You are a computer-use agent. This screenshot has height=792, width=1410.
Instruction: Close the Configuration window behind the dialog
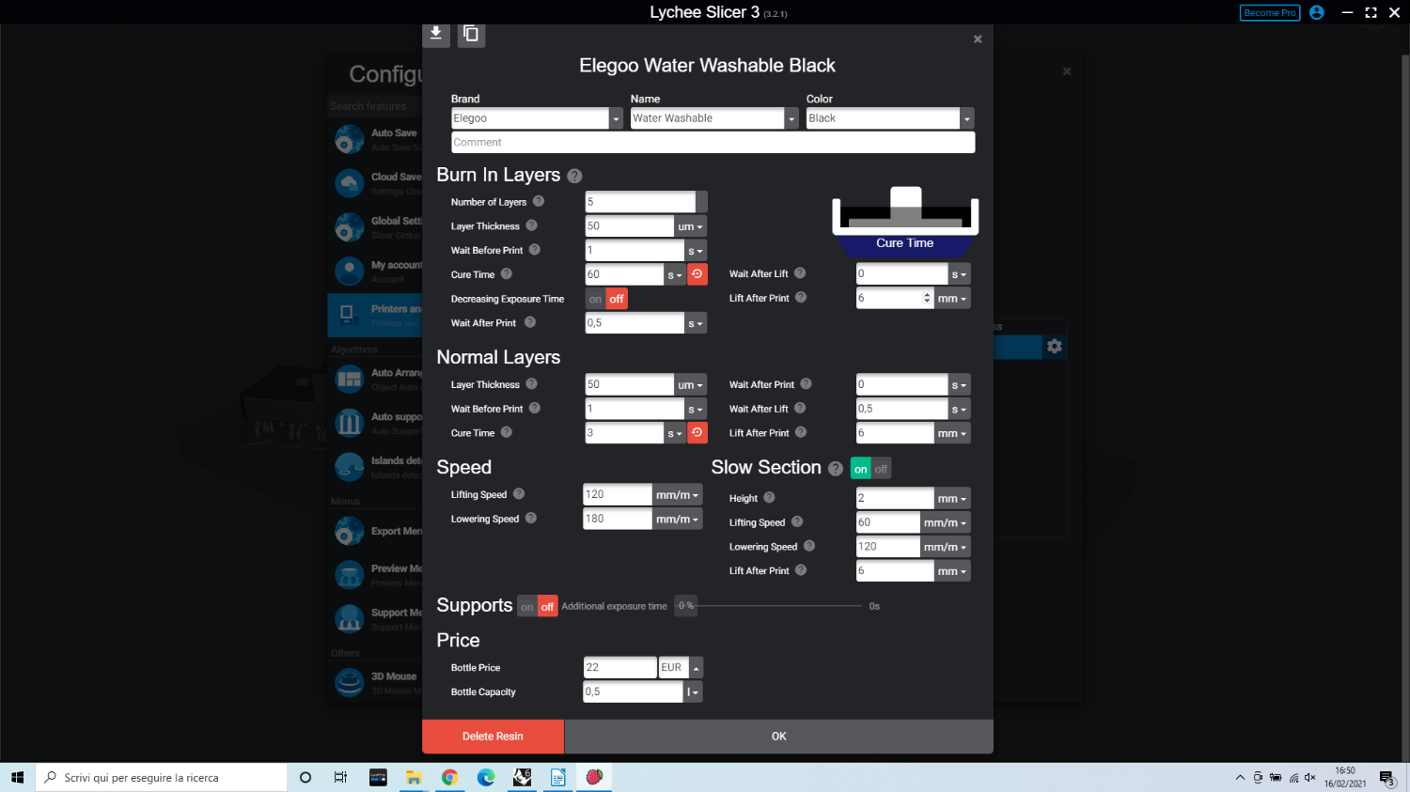1067,71
